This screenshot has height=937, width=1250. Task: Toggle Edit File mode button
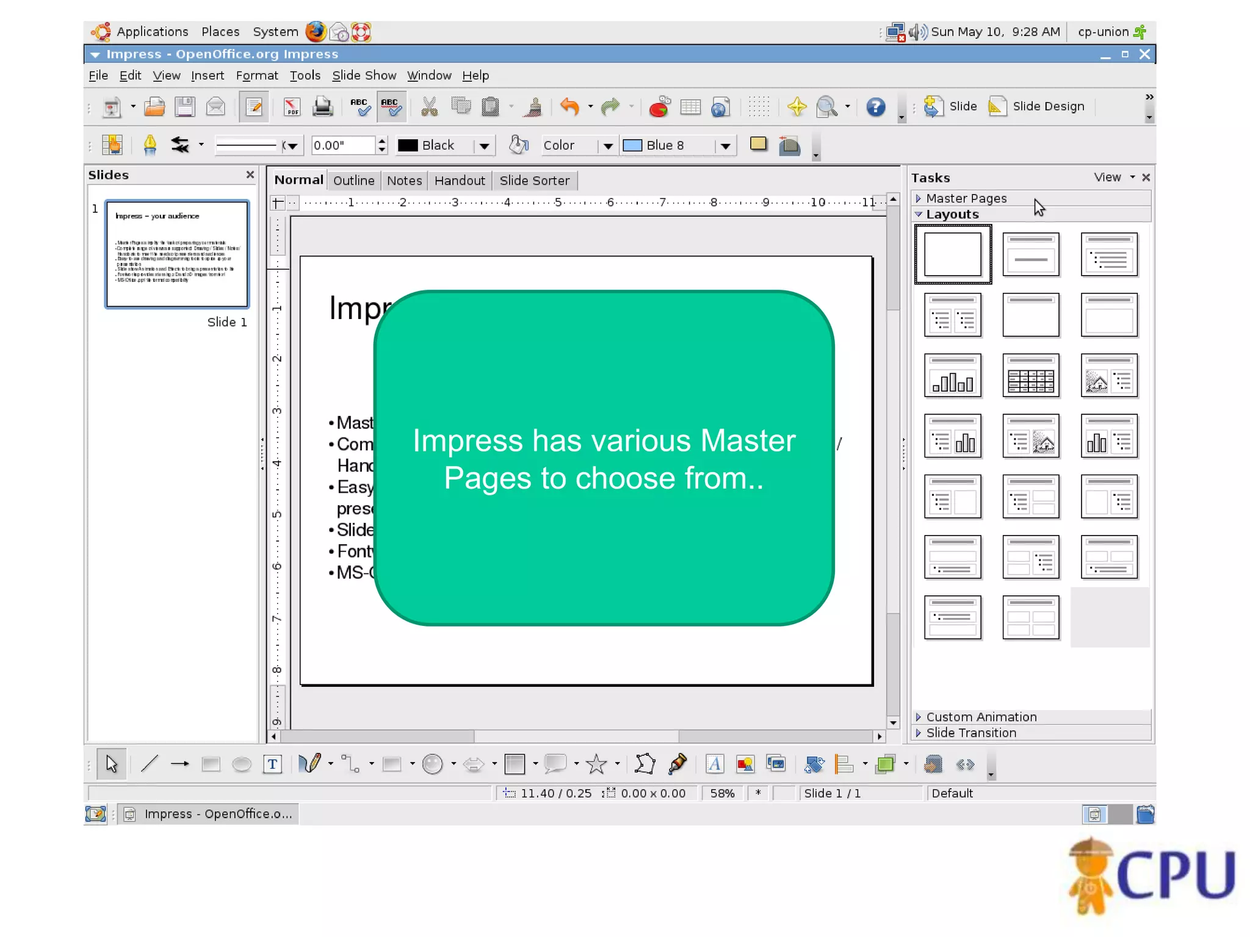[x=253, y=107]
